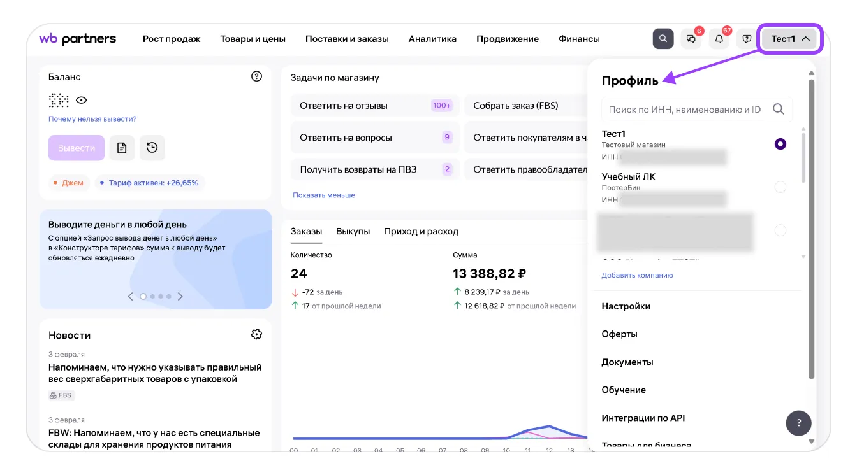Click the profile panel scrollbar
Viewport: 857px width, 475px height.
point(811,229)
